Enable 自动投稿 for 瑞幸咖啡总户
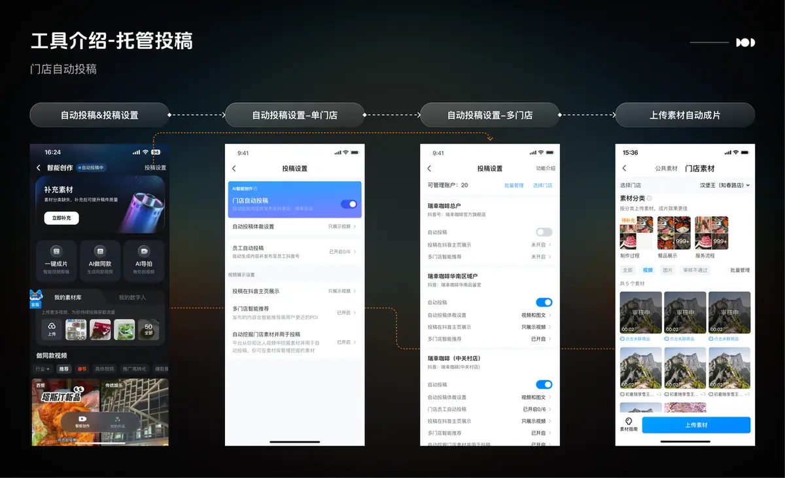The width and height of the screenshot is (785, 478). click(x=544, y=232)
